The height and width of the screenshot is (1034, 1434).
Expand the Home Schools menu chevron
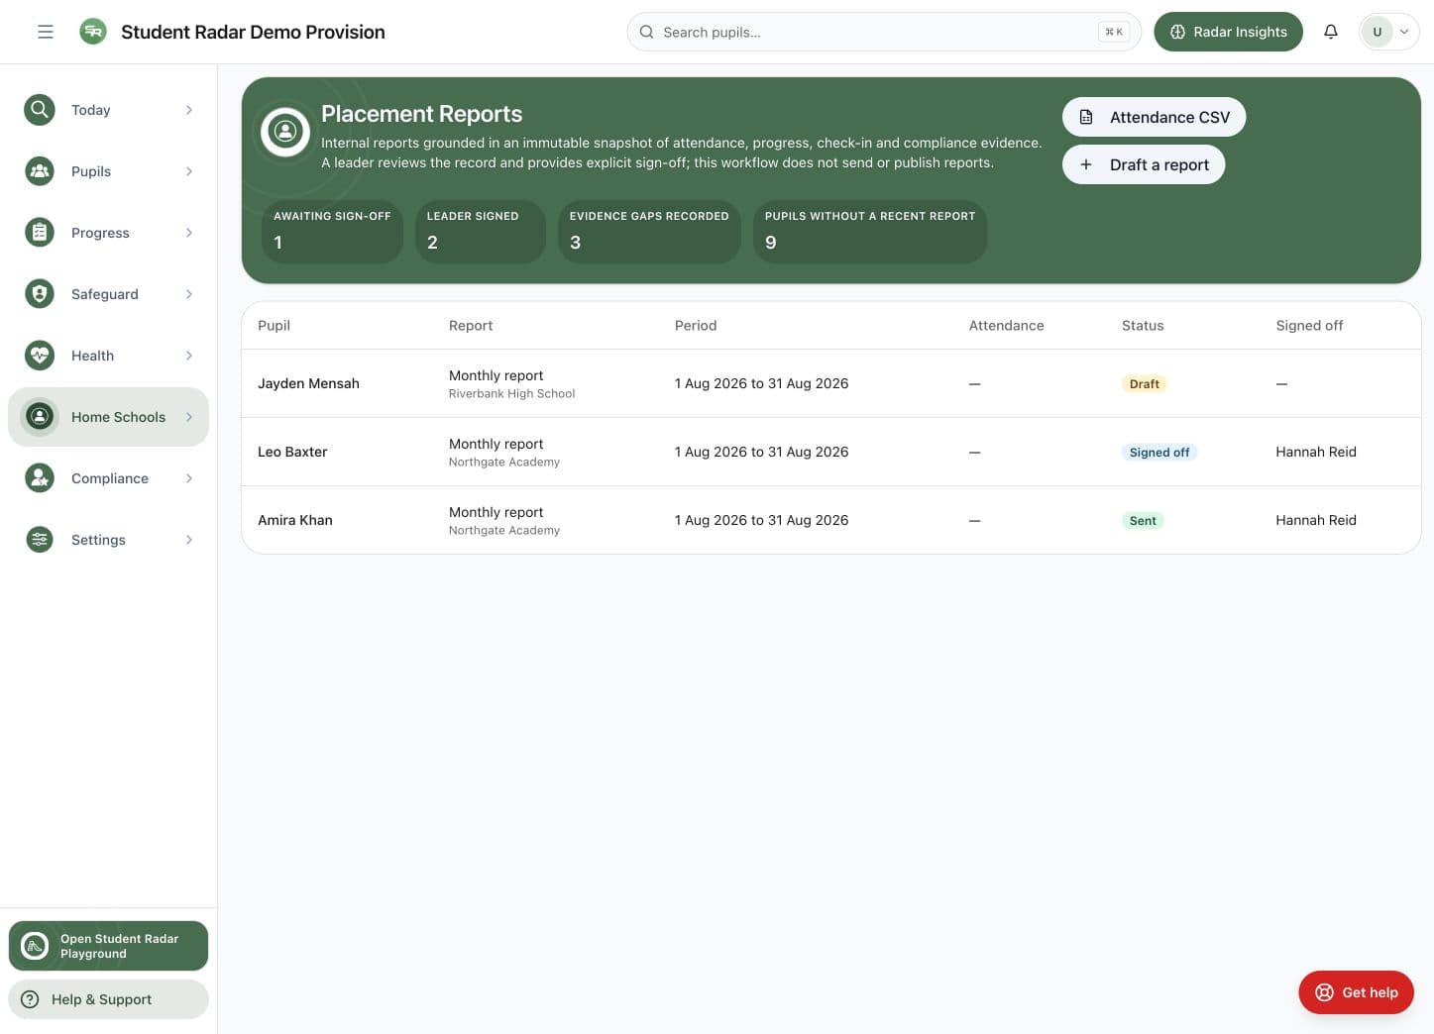(188, 417)
